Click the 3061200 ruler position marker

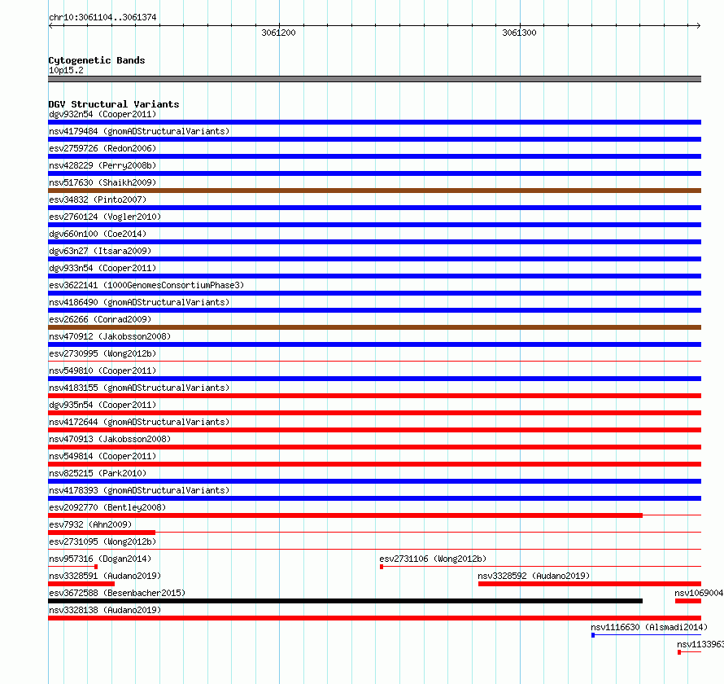click(x=278, y=33)
